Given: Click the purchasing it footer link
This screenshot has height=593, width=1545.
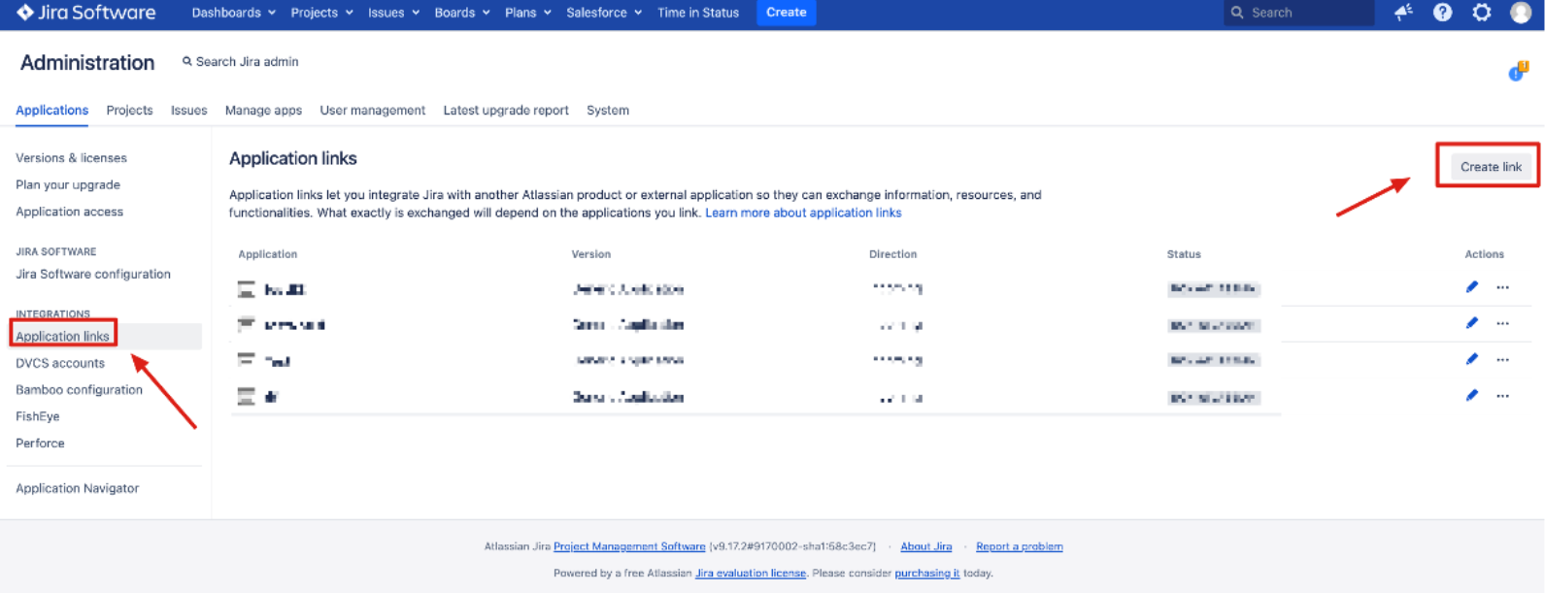Looking at the screenshot, I should [926, 573].
